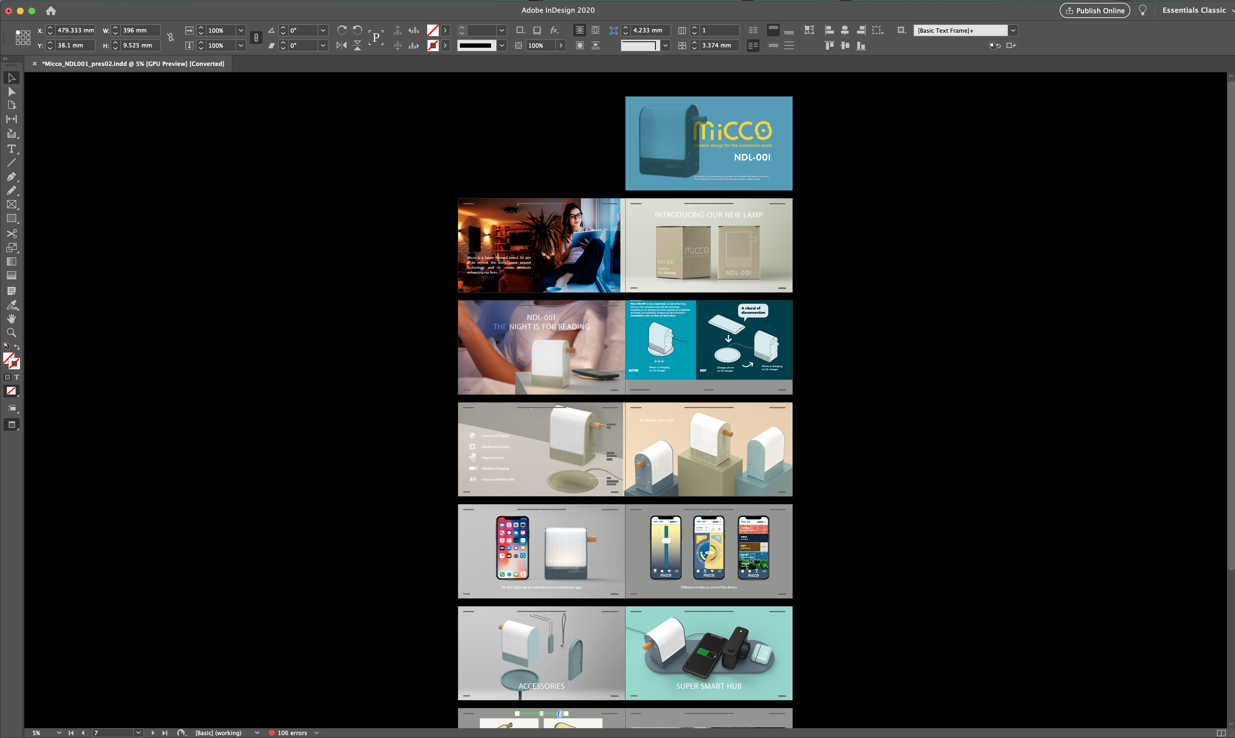The height and width of the screenshot is (738, 1235).
Task: Rotate 90 degrees counter-clockwise
Action: tap(357, 30)
